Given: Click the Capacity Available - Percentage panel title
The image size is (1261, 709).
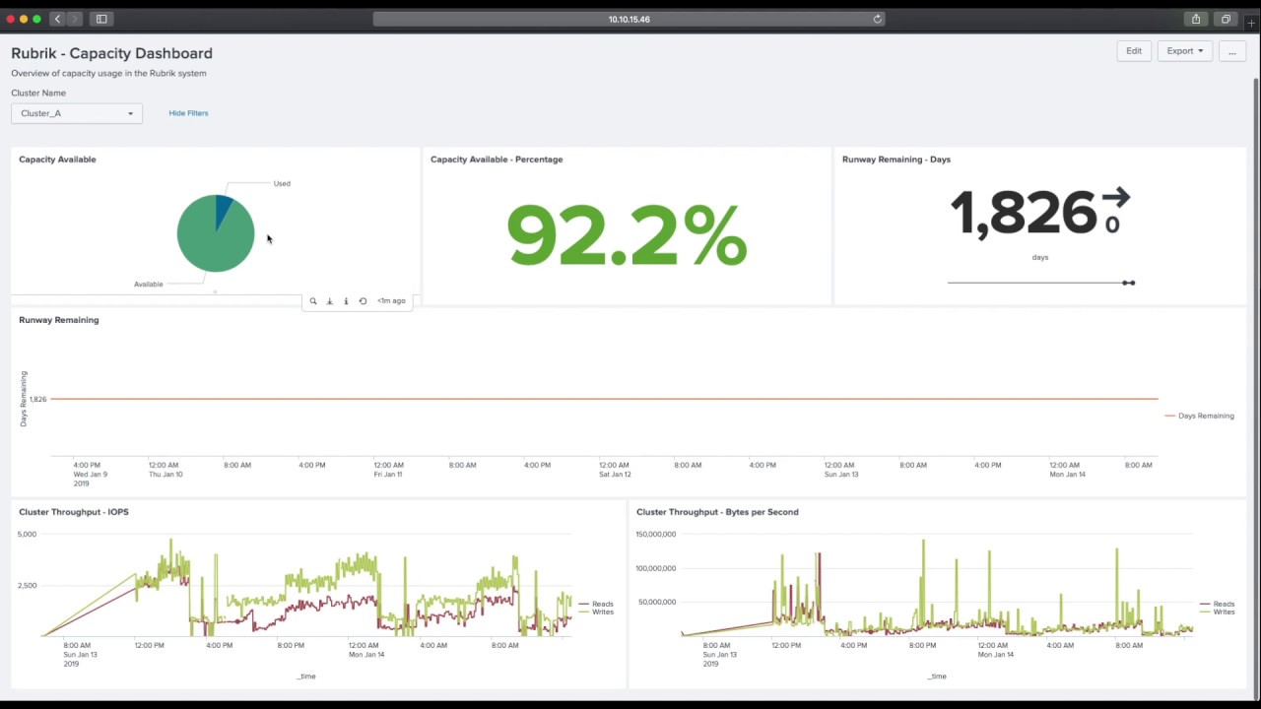Looking at the screenshot, I should click(x=497, y=160).
